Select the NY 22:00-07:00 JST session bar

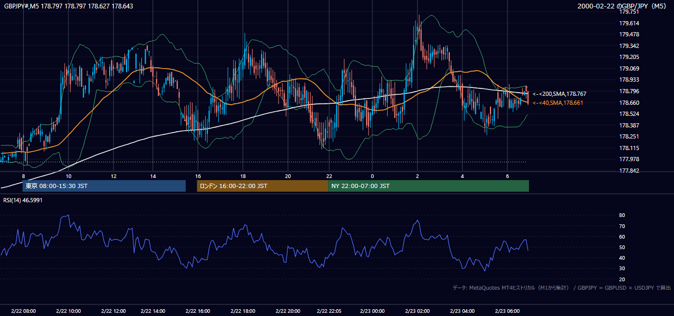pos(428,186)
